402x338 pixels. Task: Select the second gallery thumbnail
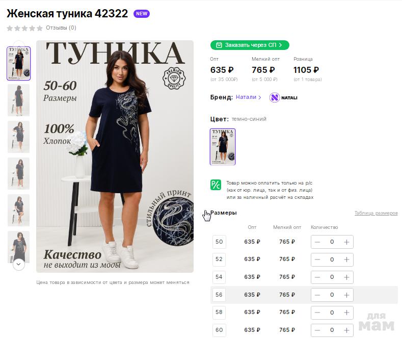19,100
